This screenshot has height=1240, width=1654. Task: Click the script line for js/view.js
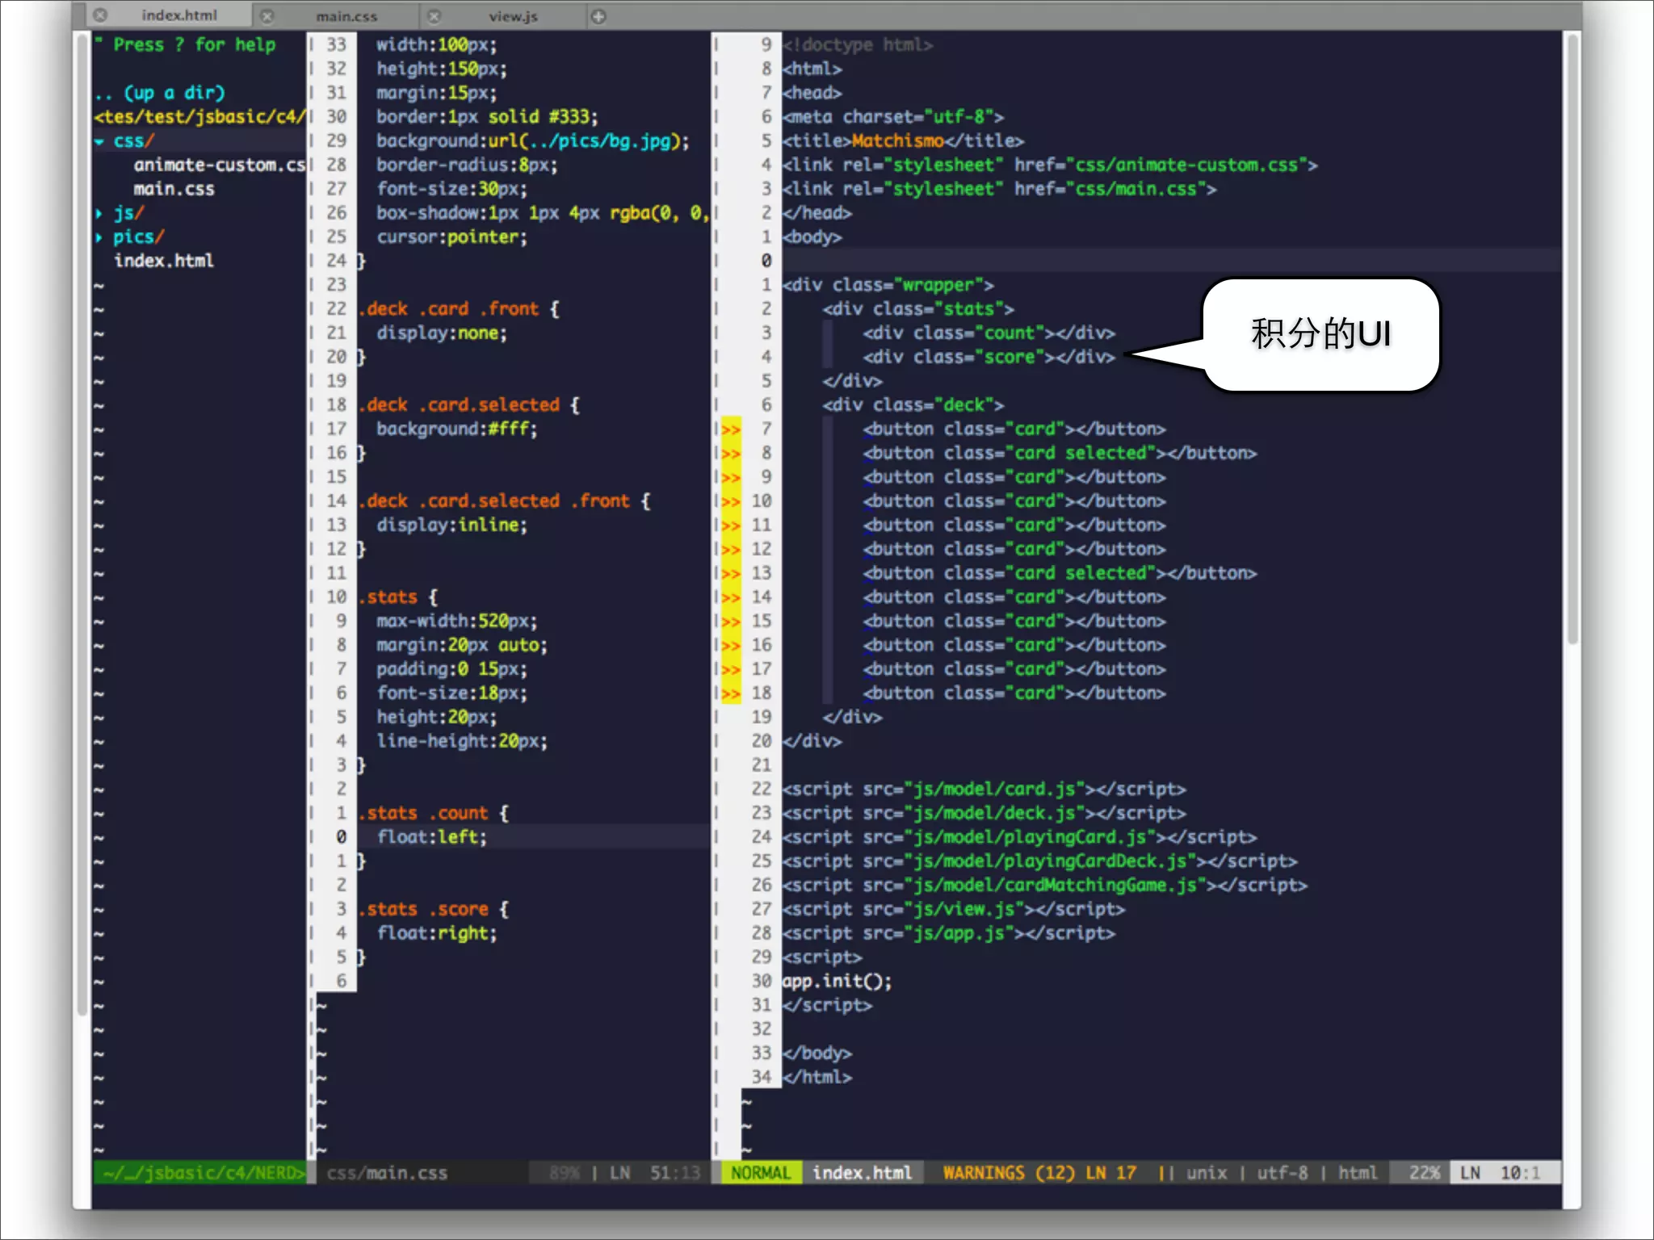pyautogui.click(x=953, y=909)
